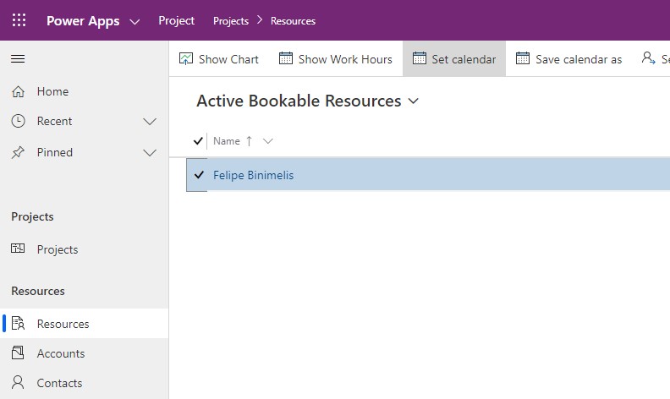
Task: Toggle the select-all checkmark in header
Action: click(x=198, y=140)
